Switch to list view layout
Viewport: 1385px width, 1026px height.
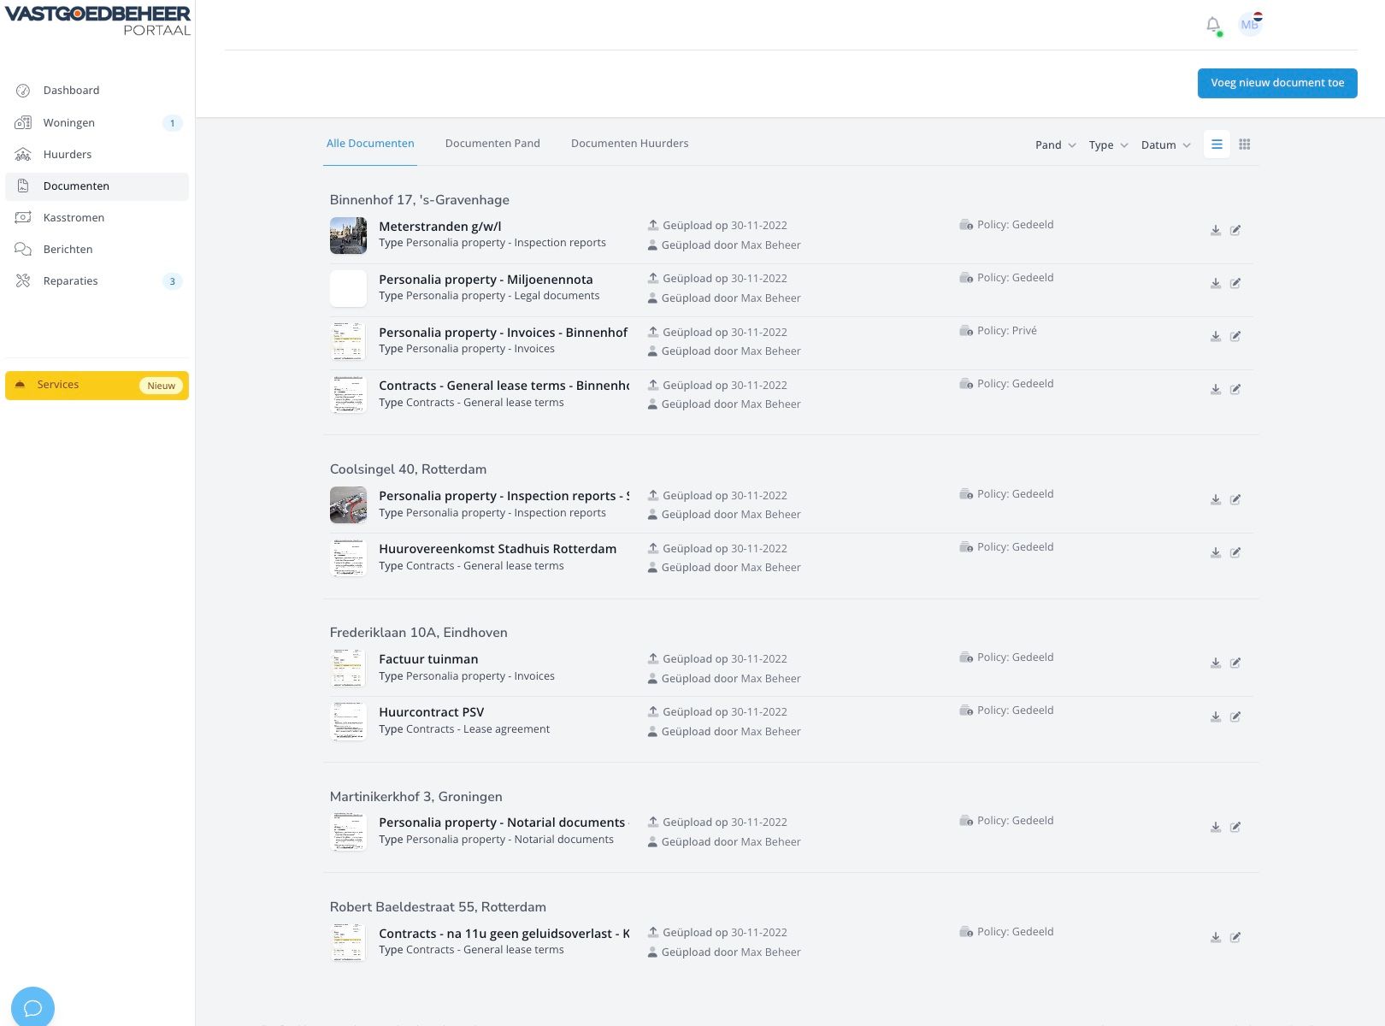pyautogui.click(x=1217, y=144)
